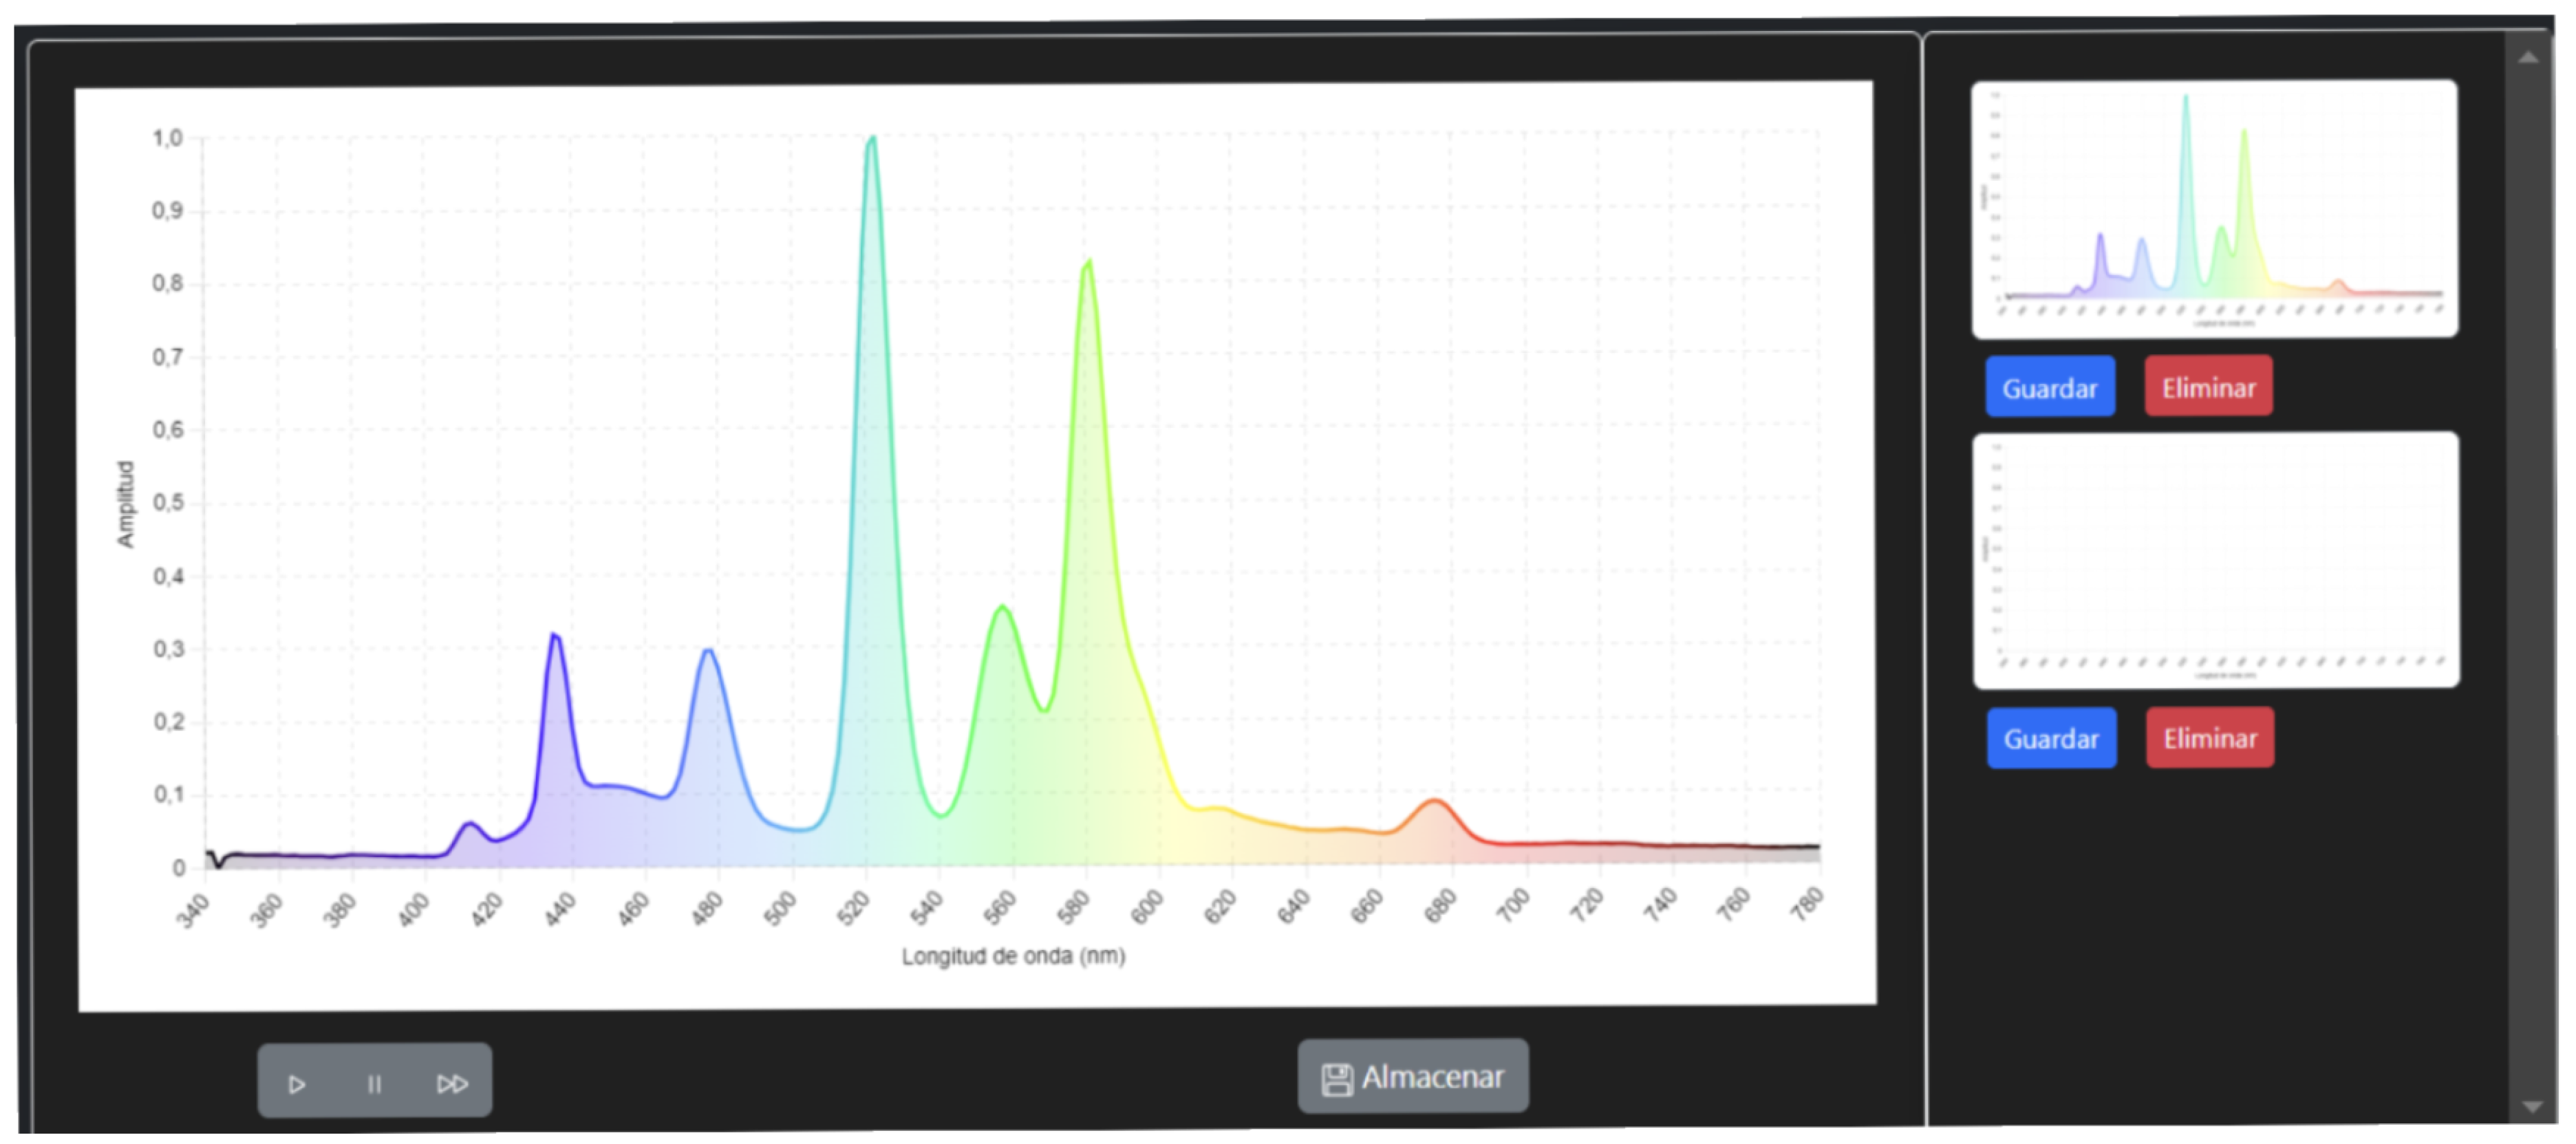
Task: Click the Longitud de onda axis label
Action: click(1013, 956)
